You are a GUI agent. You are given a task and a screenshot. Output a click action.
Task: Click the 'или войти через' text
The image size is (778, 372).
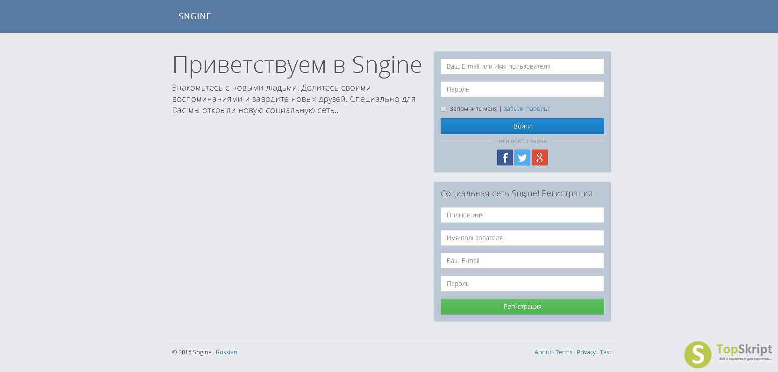pos(522,141)
